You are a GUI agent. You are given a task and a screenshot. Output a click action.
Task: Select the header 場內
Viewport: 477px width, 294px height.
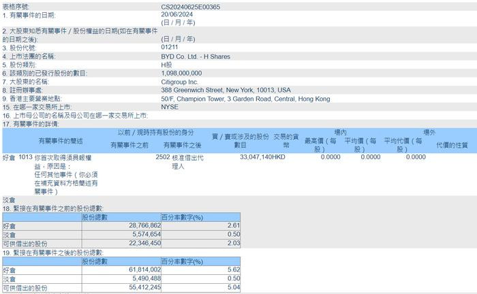click(x=341, y=133)
